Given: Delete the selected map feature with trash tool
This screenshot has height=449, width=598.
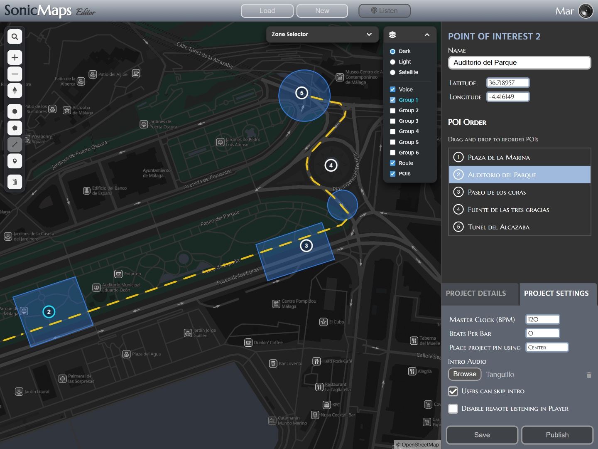Looking at the screenshot, I should pyautogui.click(x=15, y=182).
